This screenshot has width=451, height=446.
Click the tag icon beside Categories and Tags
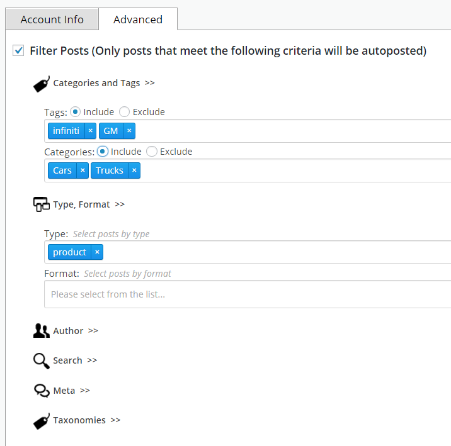click(42, 84)
